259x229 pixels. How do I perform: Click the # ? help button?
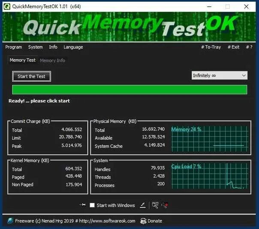(x=249, y=47)
